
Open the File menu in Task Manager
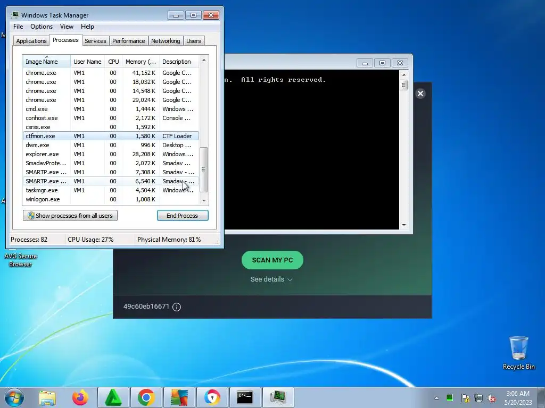click(x=18, y=27)
